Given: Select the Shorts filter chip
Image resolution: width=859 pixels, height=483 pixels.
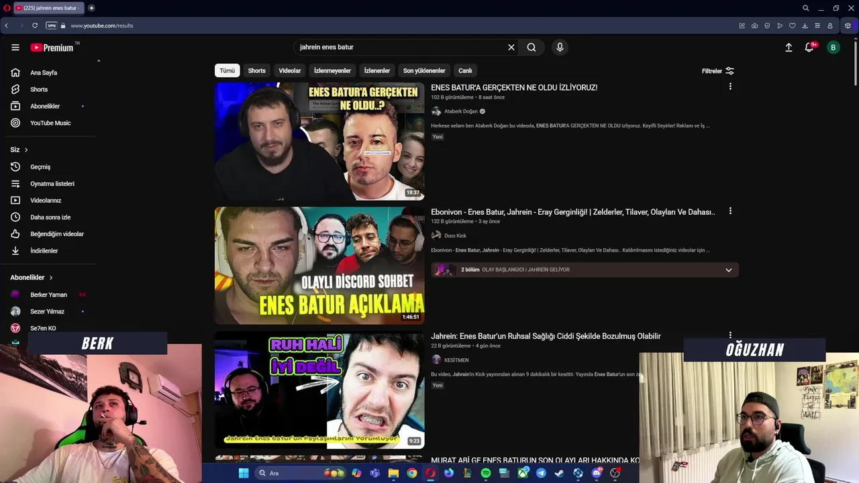Looking at the screenshot, I should click(x=256, y=70).
